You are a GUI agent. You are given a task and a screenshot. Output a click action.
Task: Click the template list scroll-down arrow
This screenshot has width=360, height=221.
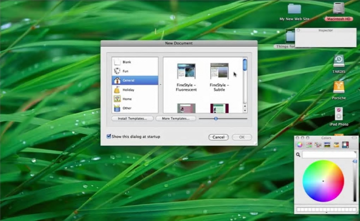pyautogui.click(x=245, y=111)
